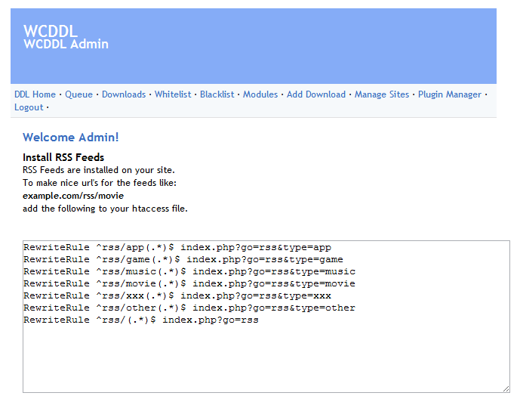
Task: Grab the textarea resize handle
Action: (x=506, y=388)
